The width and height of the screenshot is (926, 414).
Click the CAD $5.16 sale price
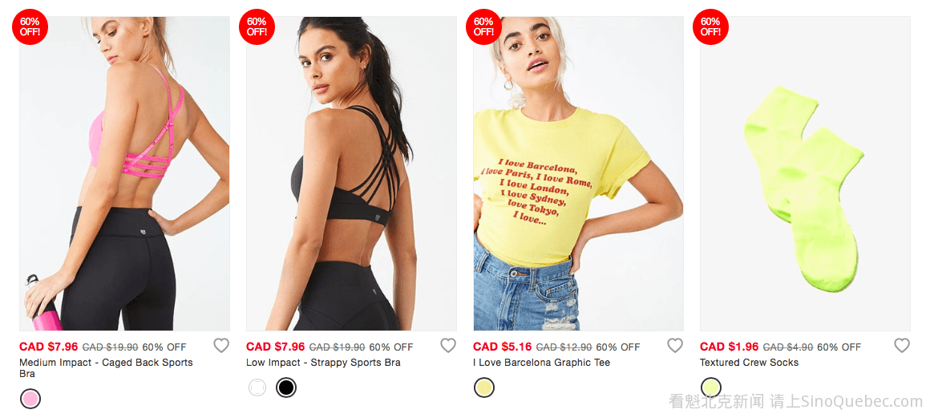pyautogui.click(x=503, y=347)
